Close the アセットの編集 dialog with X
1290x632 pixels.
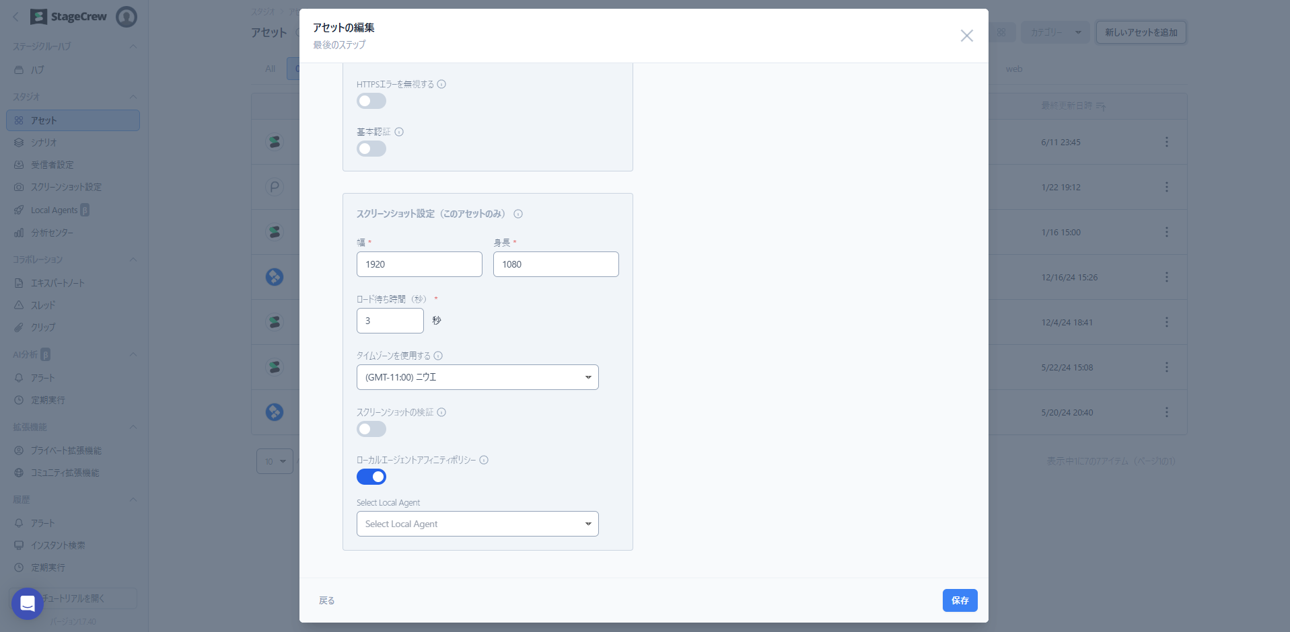(x=966, y=36)
